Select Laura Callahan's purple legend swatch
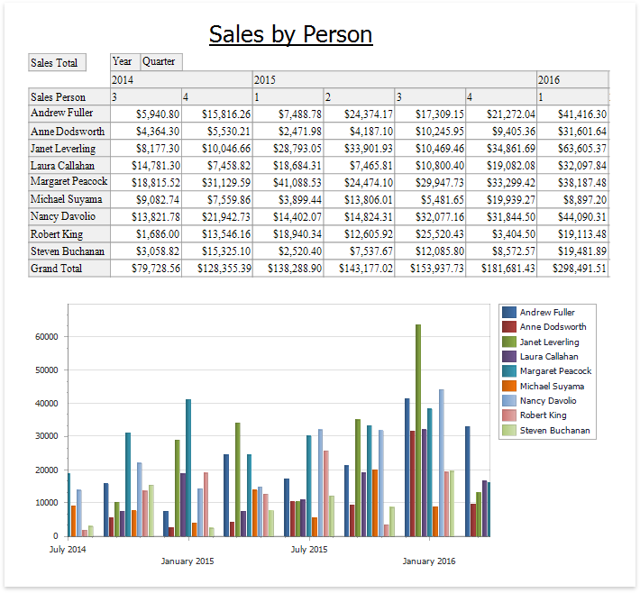The height and width of the screenshot is (593, 640). pos(509,357)
